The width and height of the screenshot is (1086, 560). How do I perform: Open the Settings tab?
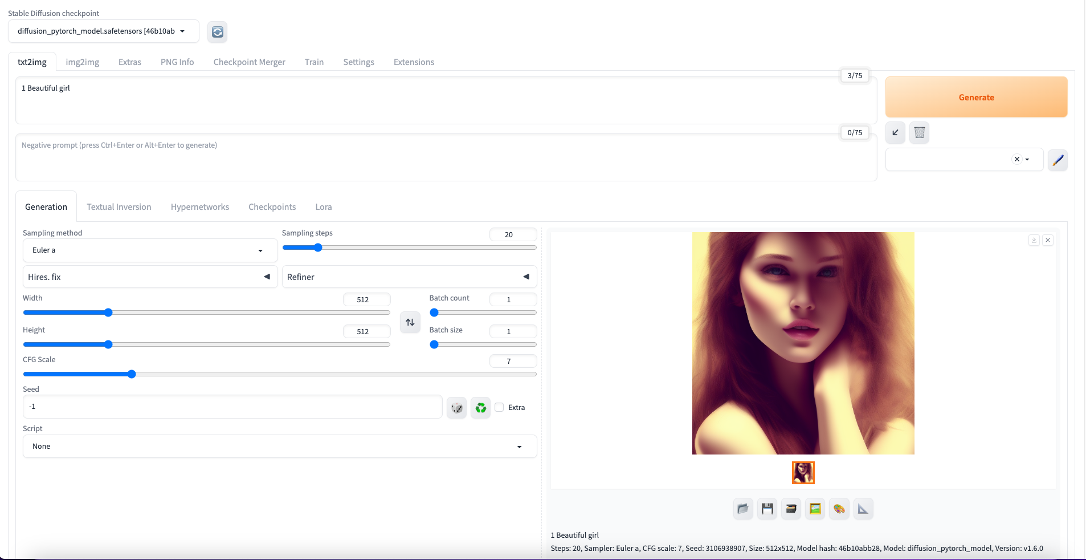click(358, 62)
